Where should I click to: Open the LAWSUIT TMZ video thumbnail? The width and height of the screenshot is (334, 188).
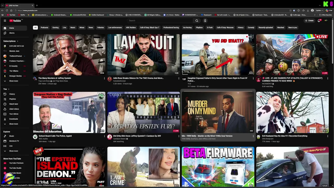144,55
